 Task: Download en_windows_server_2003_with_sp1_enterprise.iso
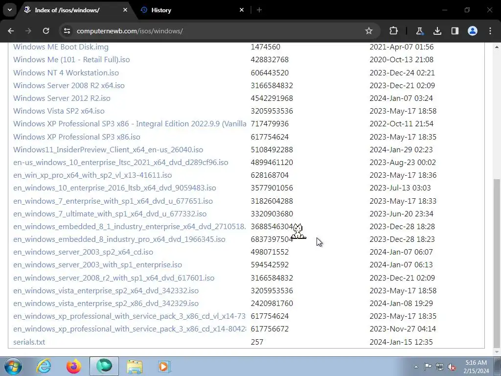[97, 265]
